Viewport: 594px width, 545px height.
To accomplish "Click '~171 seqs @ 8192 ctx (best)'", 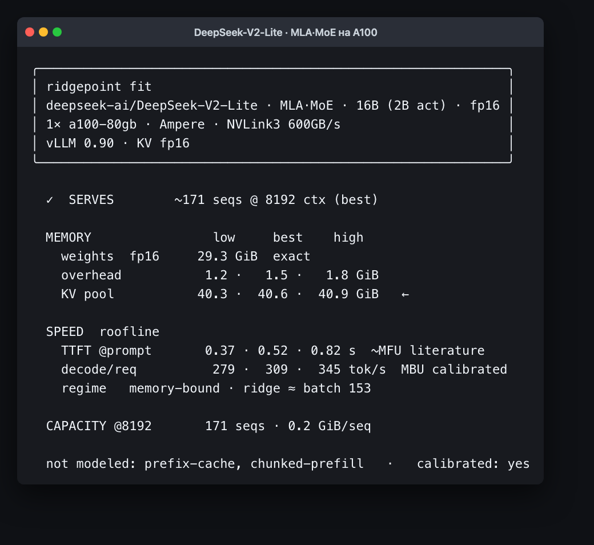I will tap(276, 200).
